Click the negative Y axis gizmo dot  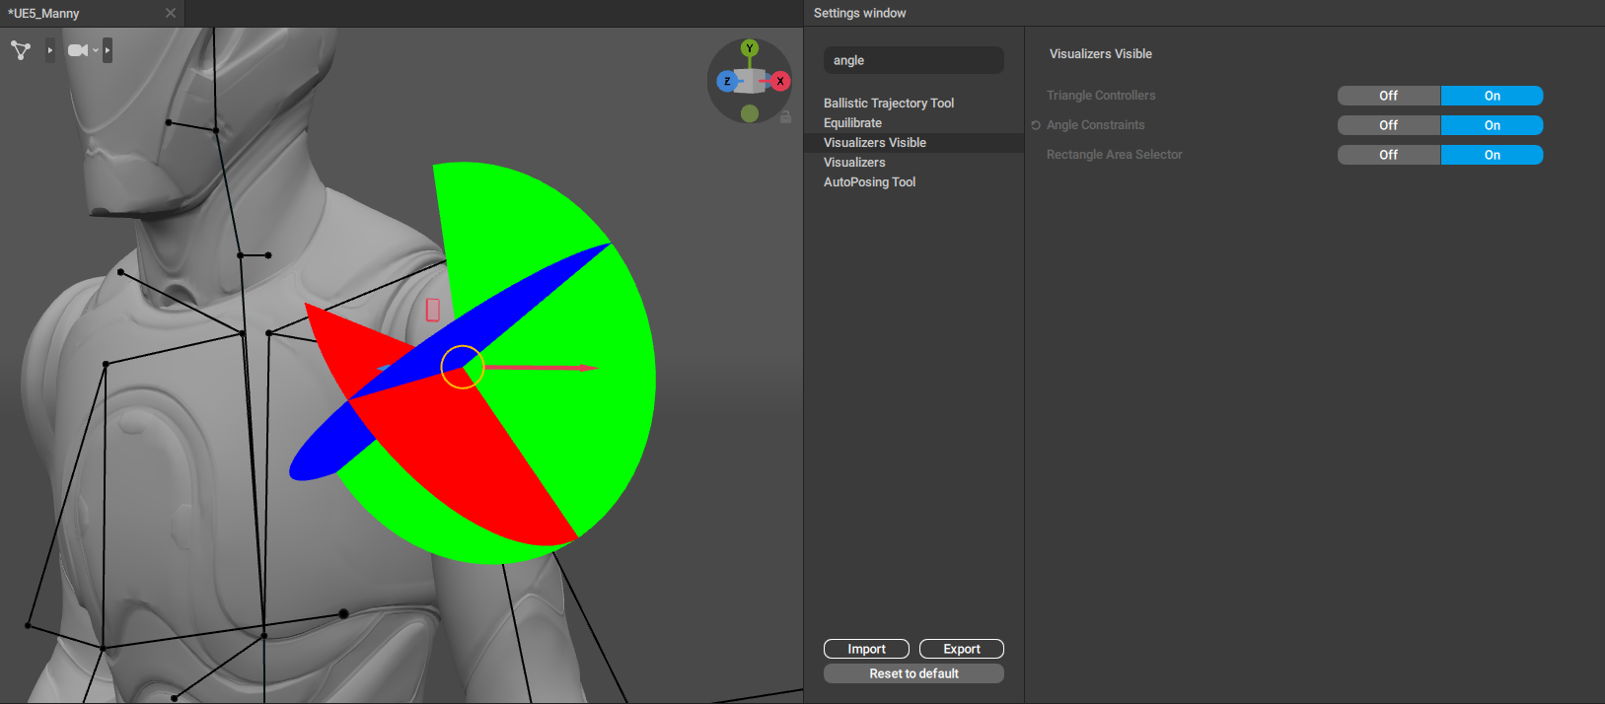pyautogui.click(x=750, y=113)
